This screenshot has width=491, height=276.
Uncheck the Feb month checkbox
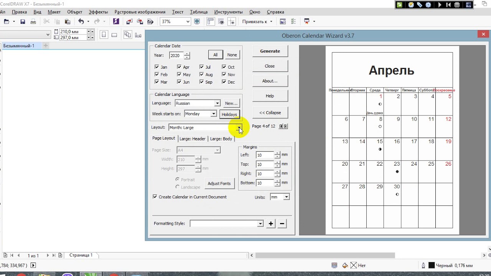[157, 74]
